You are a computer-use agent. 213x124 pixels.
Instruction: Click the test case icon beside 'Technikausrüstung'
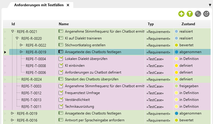click(61, 106)
